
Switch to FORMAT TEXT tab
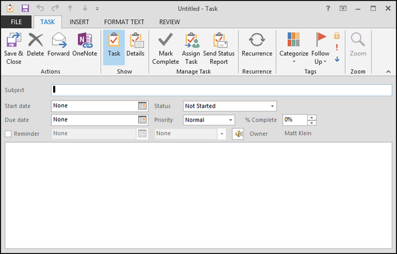click(x=124, y=22)
